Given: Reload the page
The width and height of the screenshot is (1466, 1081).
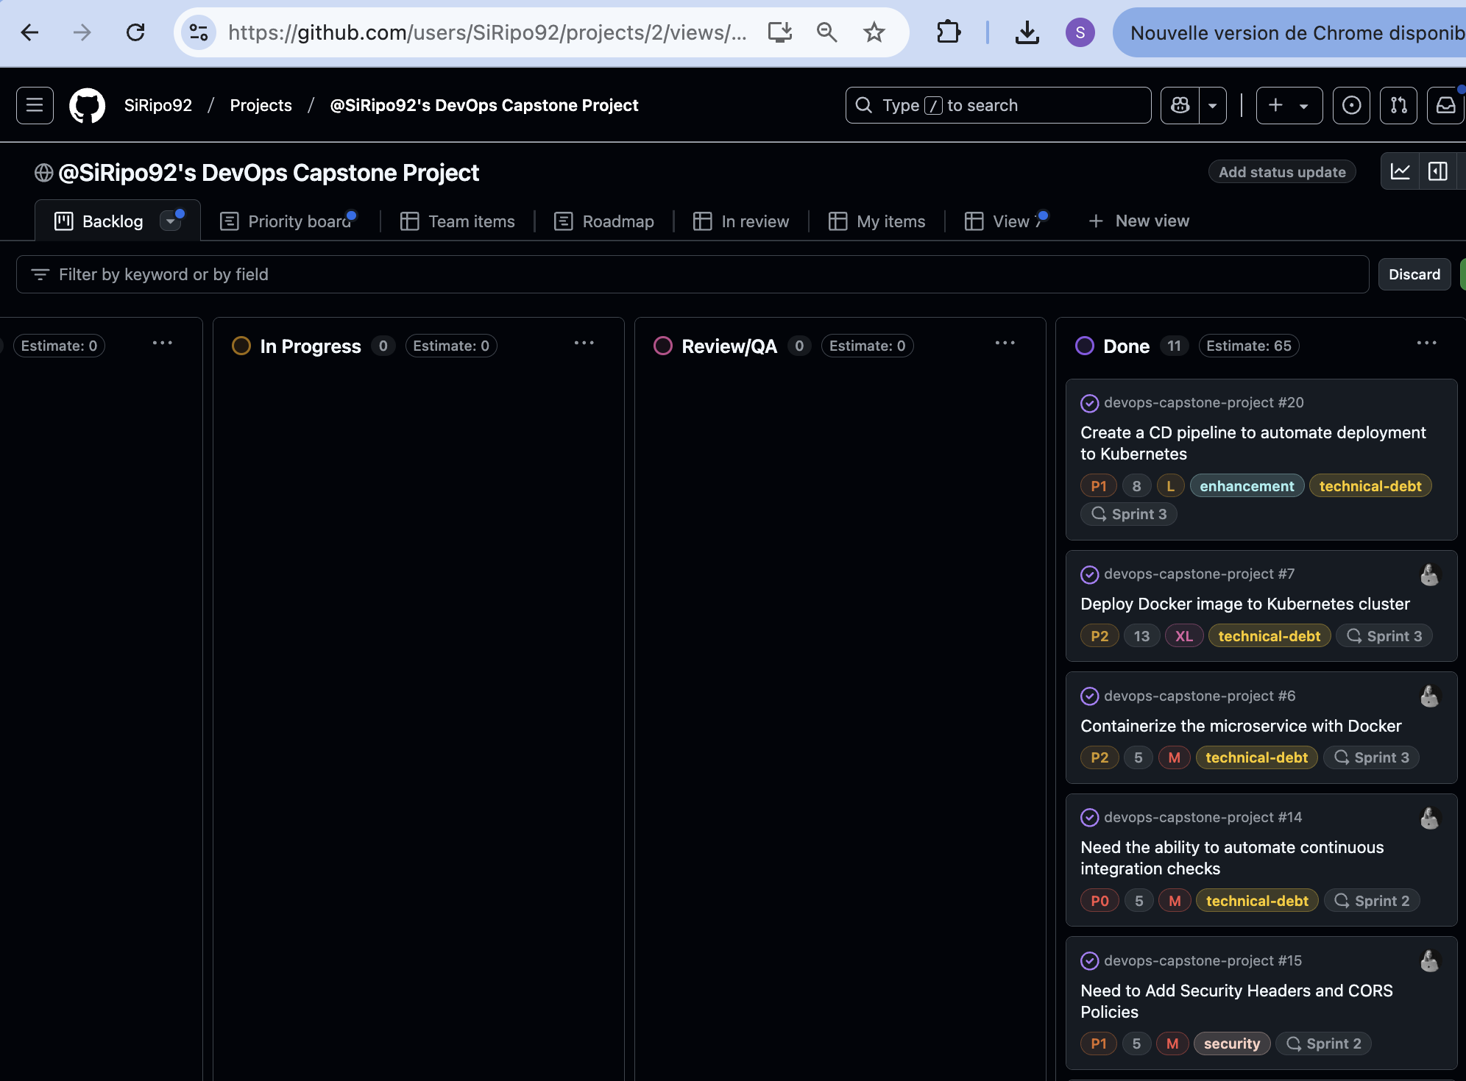Looking at the screenshot, I should 135,32.
